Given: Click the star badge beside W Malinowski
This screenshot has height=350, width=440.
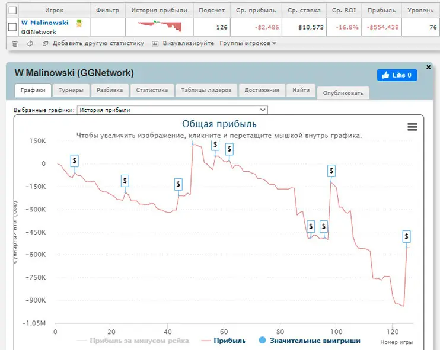Looking at the screenshot, I should coord(79,23).
